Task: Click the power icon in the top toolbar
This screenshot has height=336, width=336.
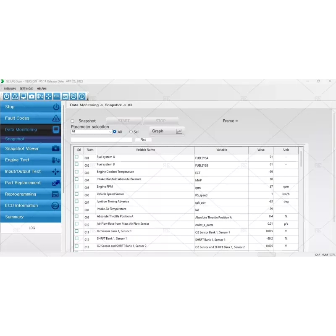Action: [x=7, y=96]
